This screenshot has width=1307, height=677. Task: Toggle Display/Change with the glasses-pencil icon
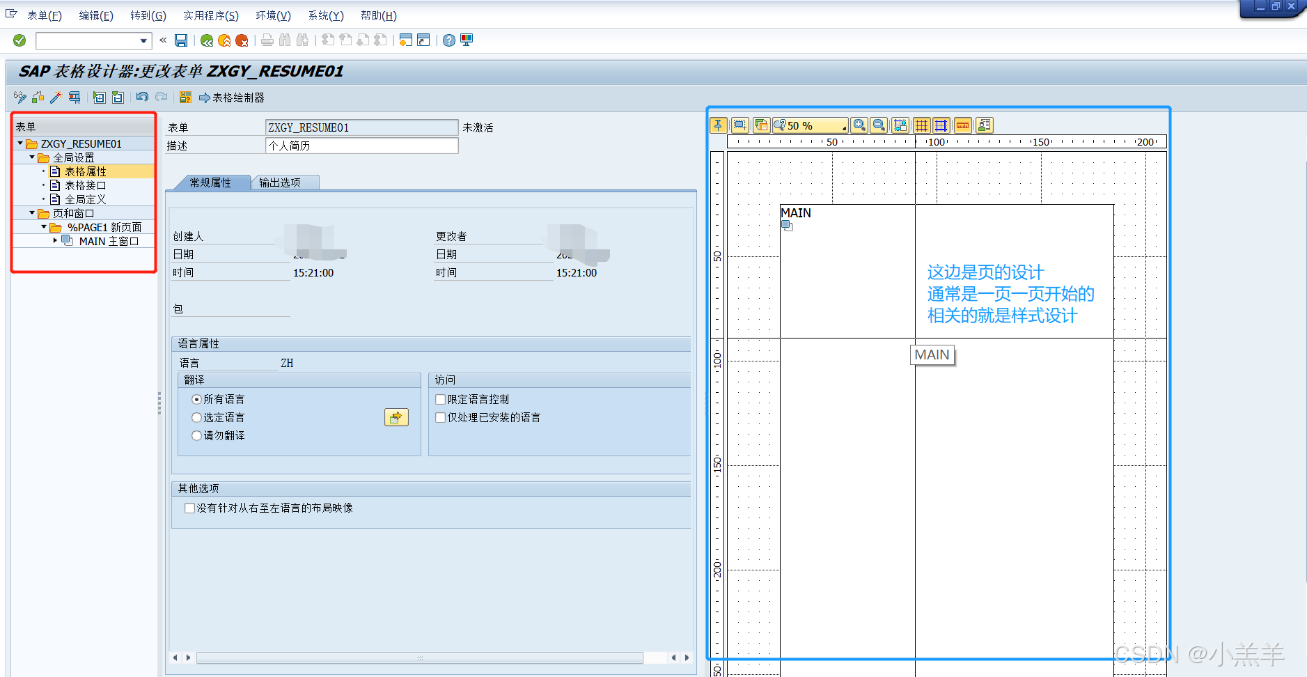[x=20, y=98]
